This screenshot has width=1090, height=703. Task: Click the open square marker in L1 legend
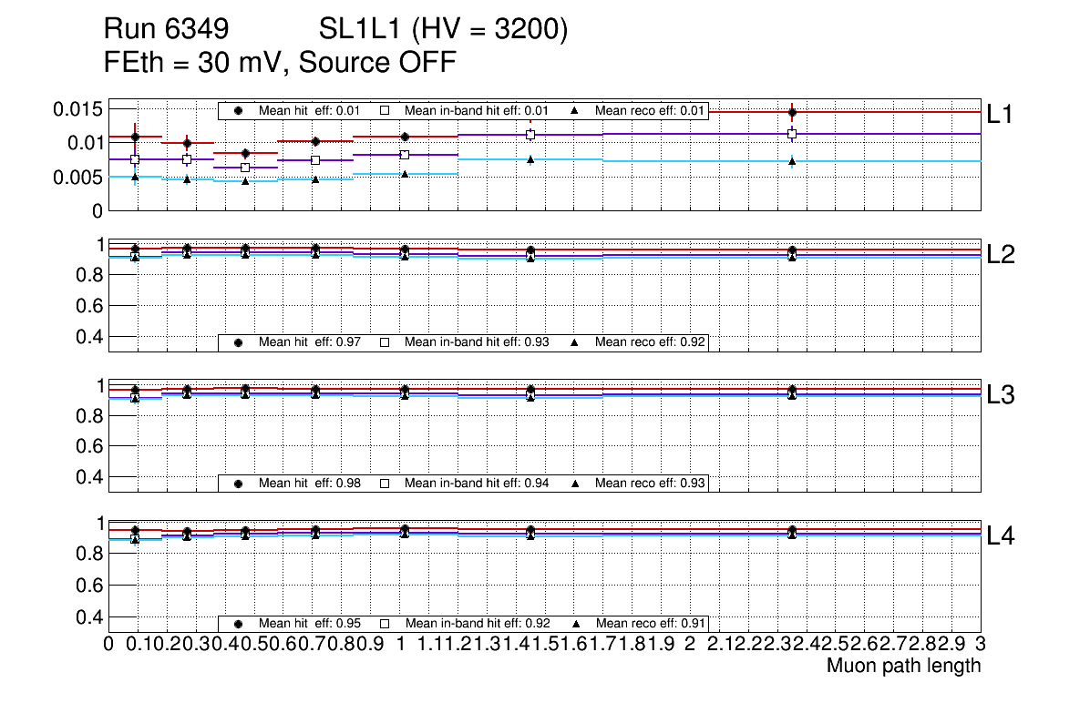tap(385, 111)
